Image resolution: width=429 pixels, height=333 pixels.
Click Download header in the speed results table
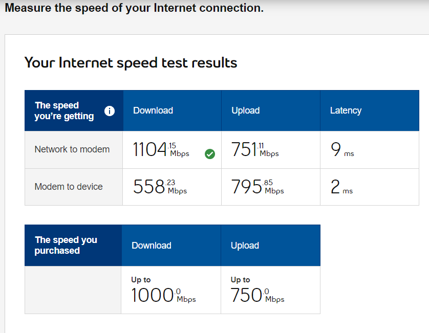point(153,110)
